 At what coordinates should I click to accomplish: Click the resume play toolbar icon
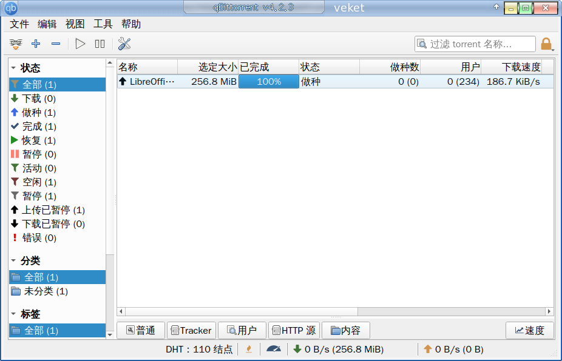tap(80, 44)
